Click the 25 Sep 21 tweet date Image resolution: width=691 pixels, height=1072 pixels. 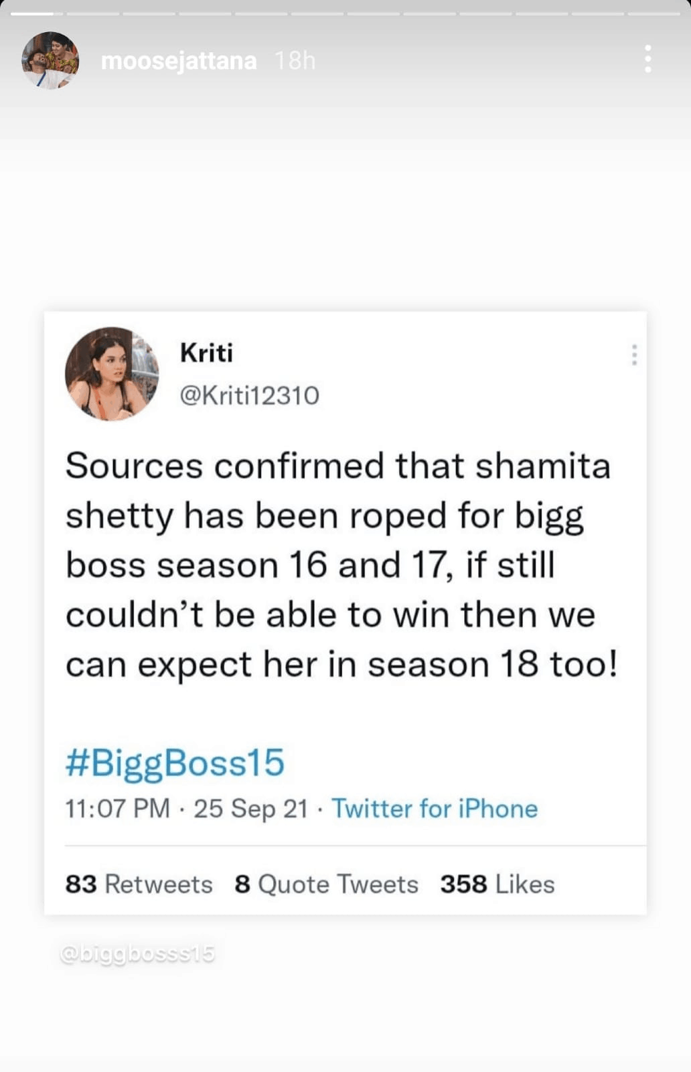250,809
